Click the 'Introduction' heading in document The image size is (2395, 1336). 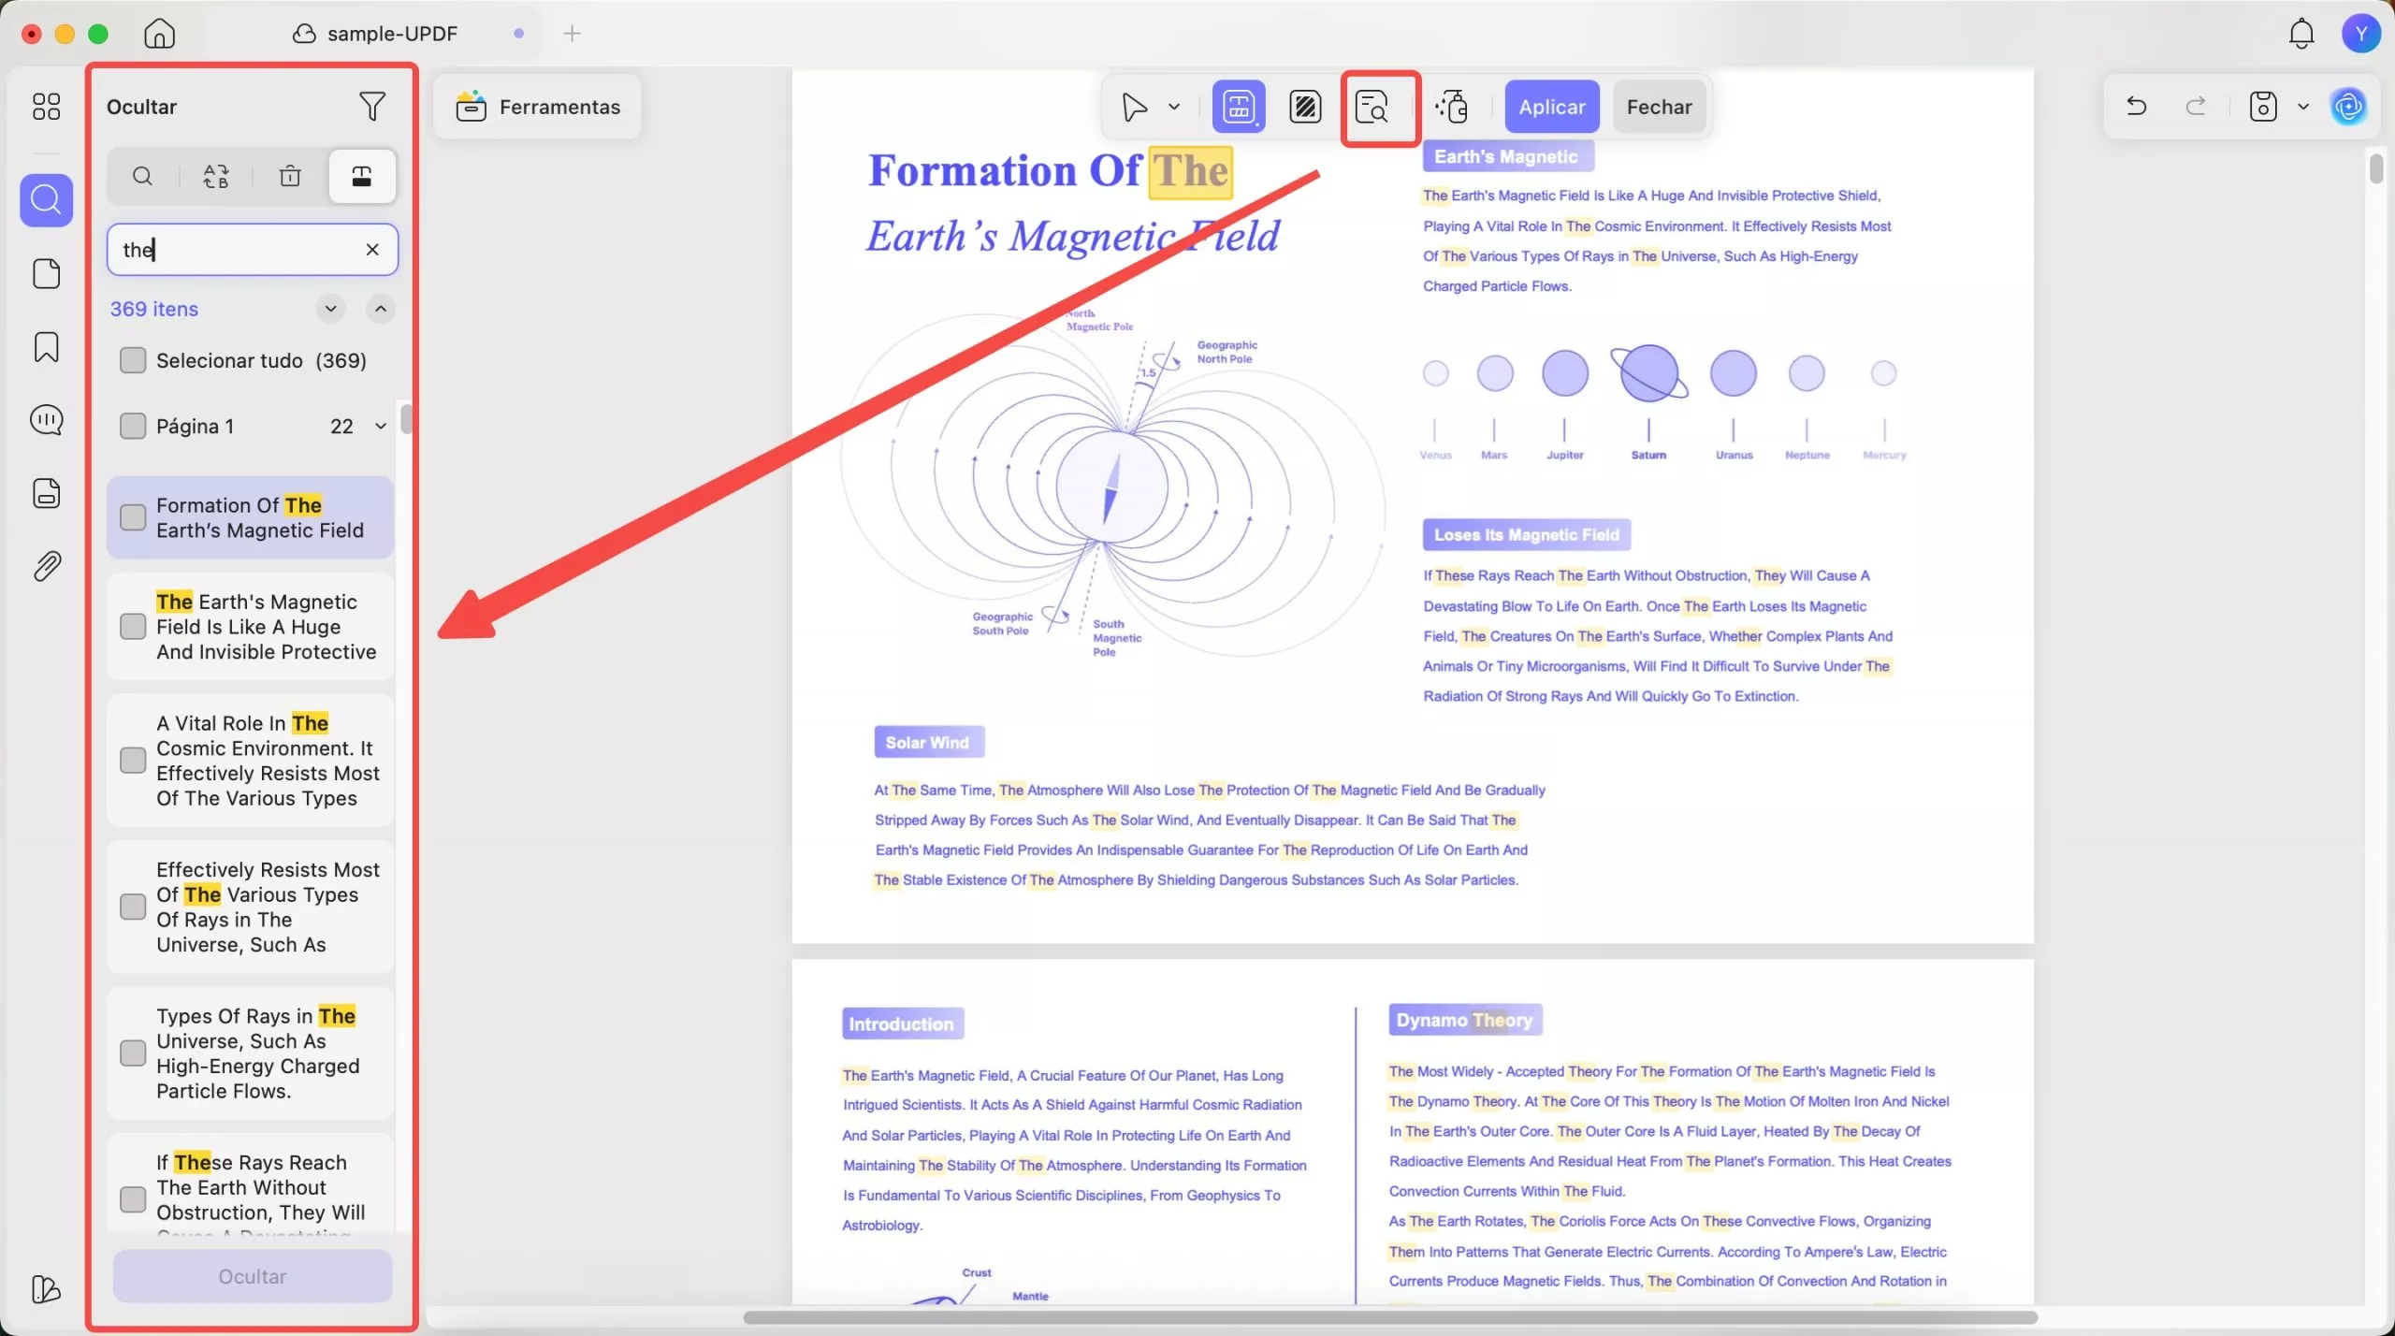tap(902, 1024)
